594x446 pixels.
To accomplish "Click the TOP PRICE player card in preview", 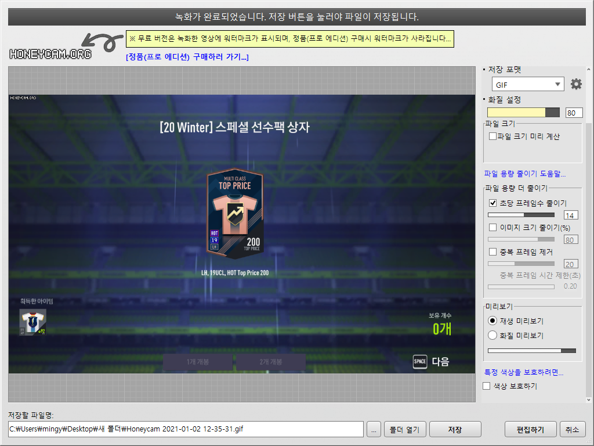I will [x=235, y=214].
